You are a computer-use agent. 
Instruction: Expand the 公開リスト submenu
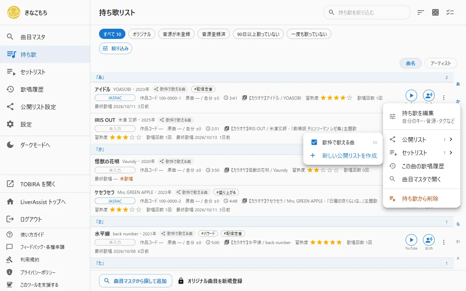[422, 139]
